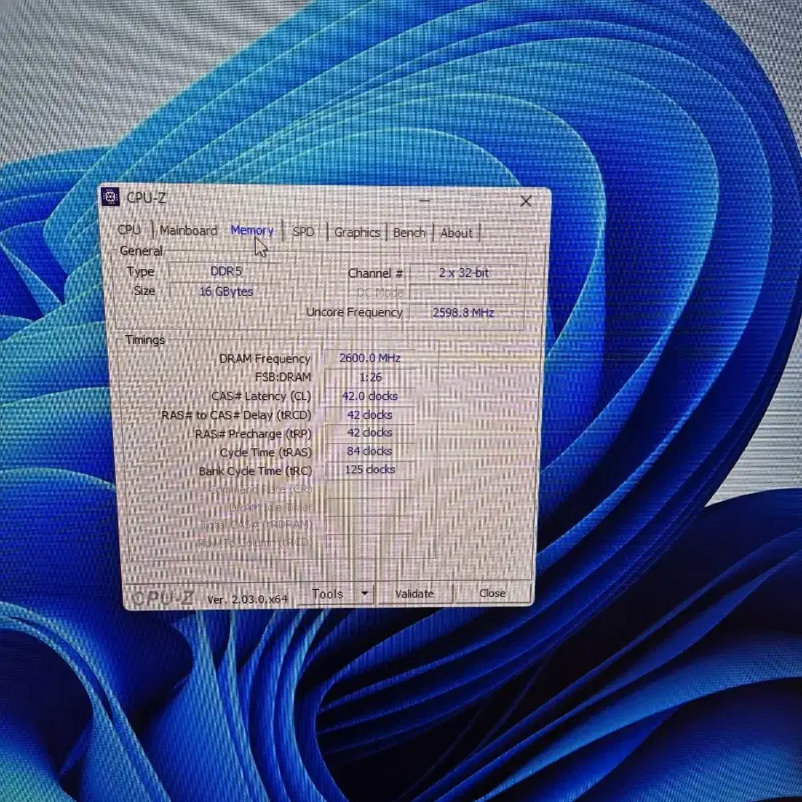Expand the Tools dropdown arrow

pos(364,593)
